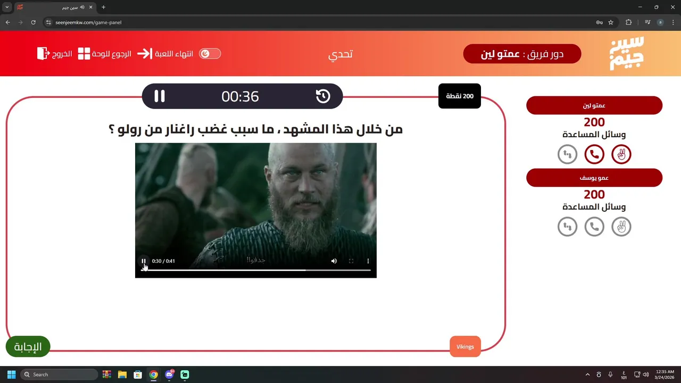Exit the game with الخروج
681x383 pixels.
(x=62, y=54)
